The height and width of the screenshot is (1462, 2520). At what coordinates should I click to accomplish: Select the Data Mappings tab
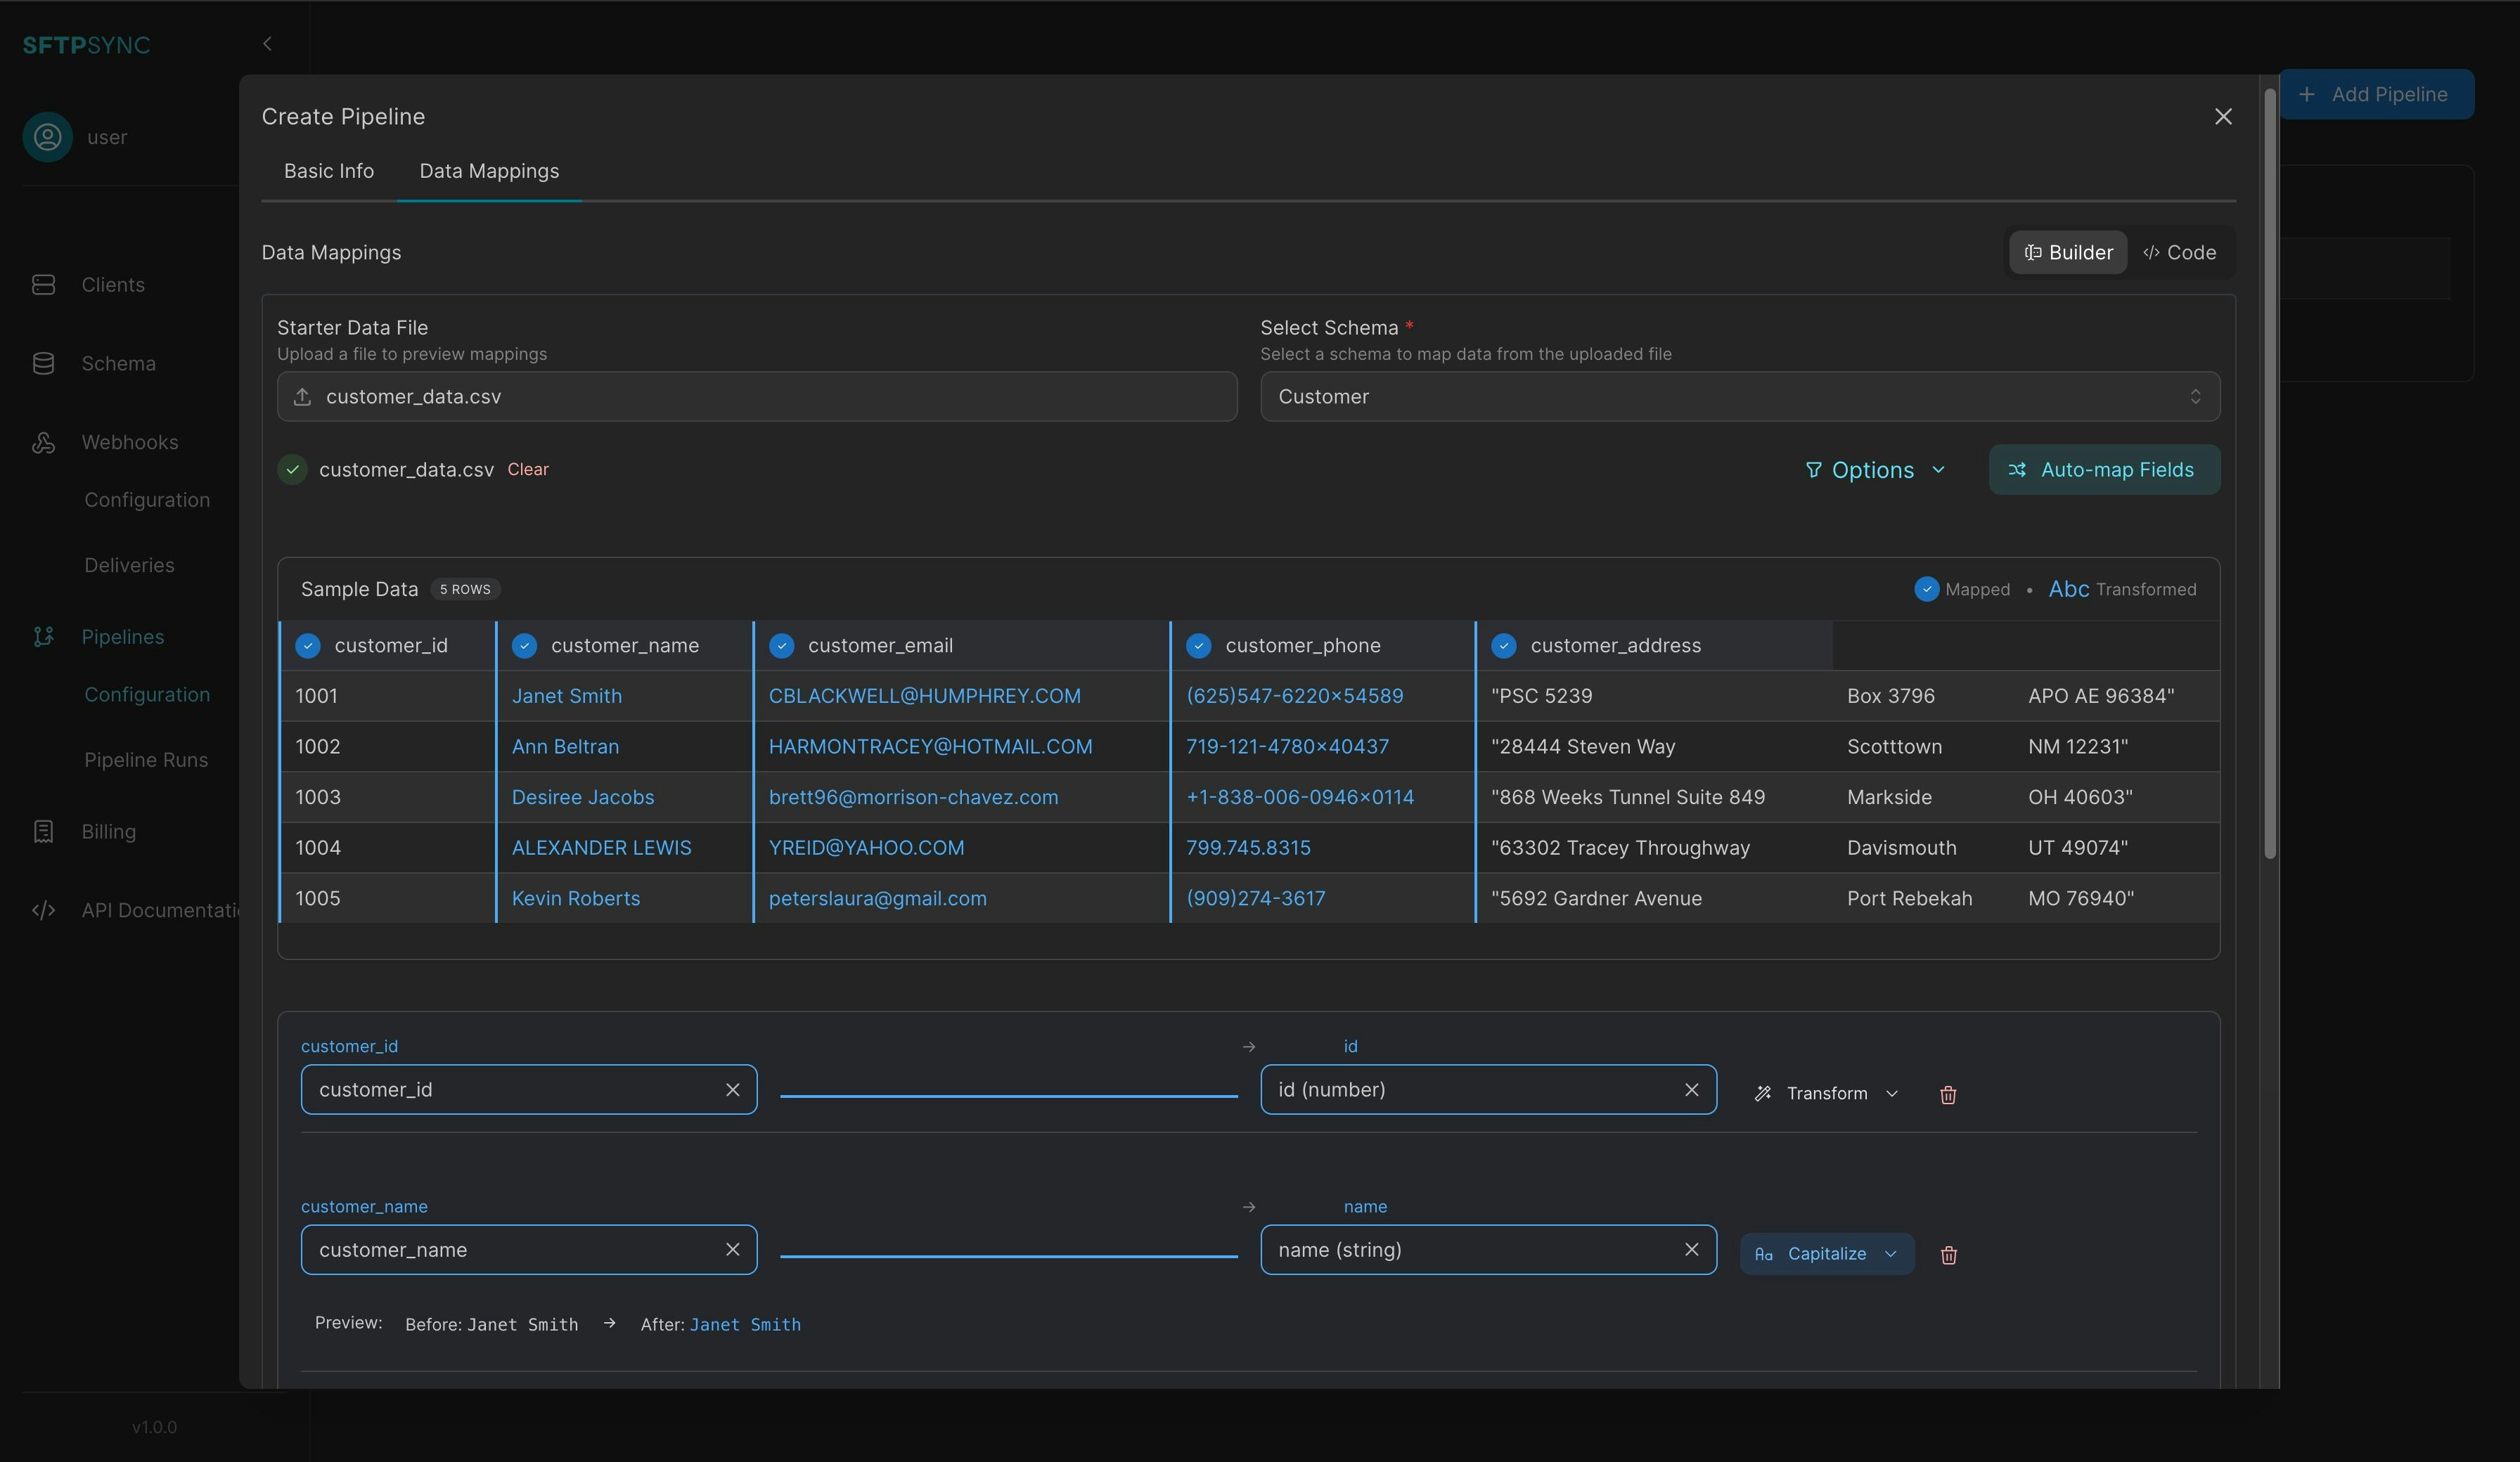(x=489, y=171)
